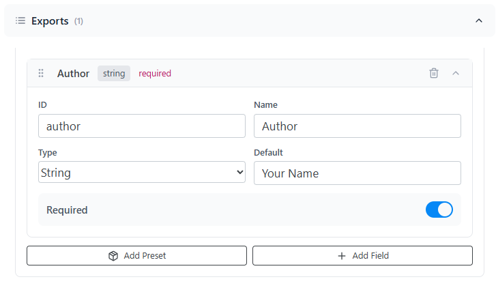The image size is (496, 288).
Task: Click the string type badge
Action: click(114, 73)
